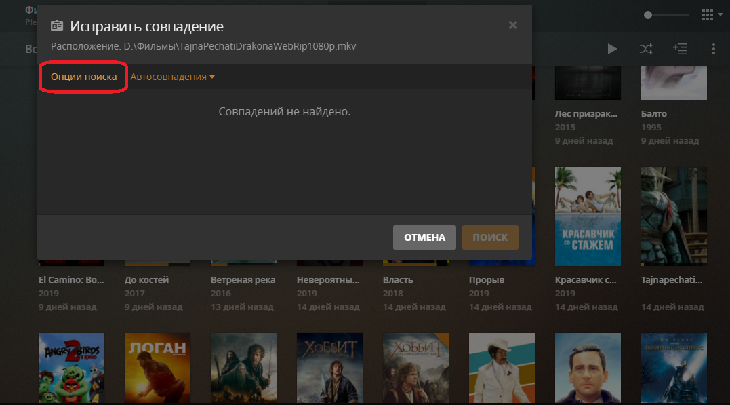
Task: Click the Add to playlist icon
Action: (x=679, y=49)
